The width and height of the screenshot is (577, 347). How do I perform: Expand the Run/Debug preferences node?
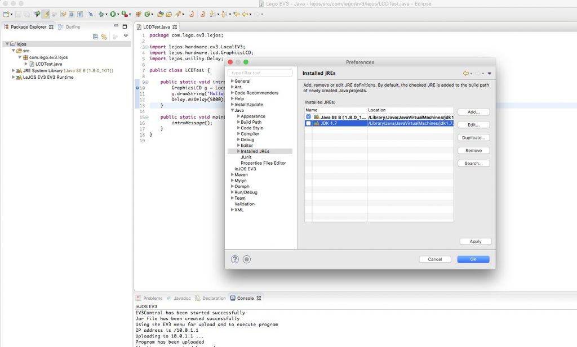(x=232, y=192)
